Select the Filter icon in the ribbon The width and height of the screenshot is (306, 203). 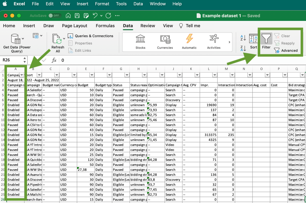pyautogui.click(x=266, y=40)
